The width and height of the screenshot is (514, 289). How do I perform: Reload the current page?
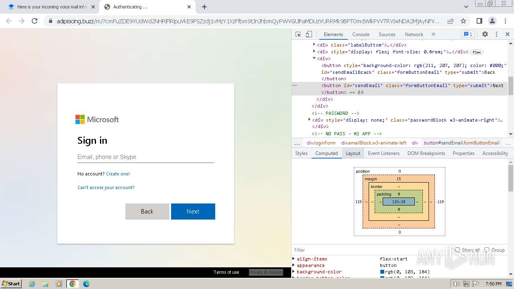35,21
